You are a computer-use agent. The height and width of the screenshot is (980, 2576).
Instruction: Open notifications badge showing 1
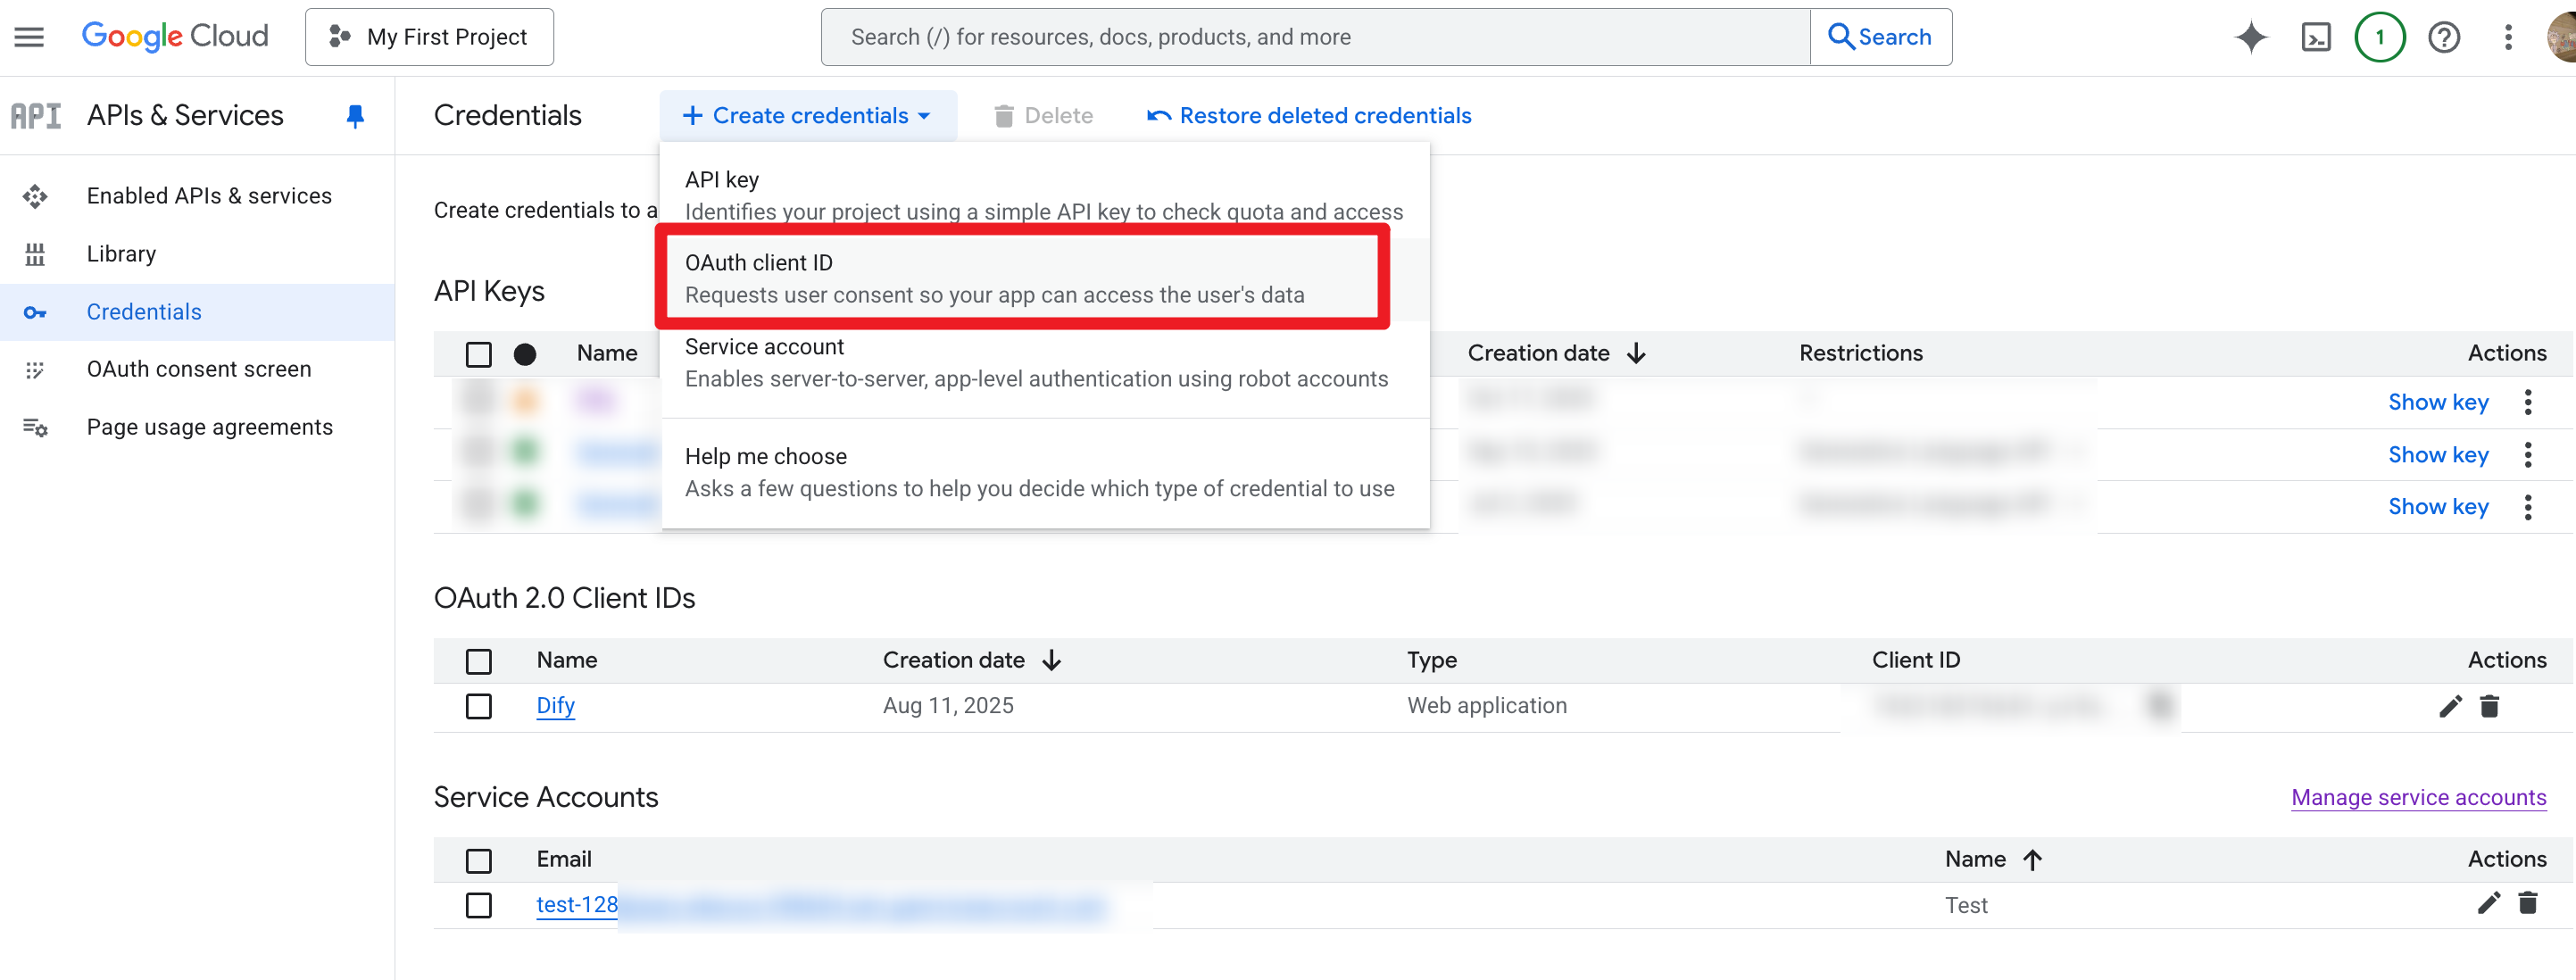(2380, 37)
